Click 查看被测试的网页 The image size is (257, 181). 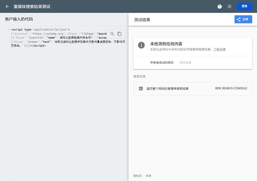click(162, 62)
